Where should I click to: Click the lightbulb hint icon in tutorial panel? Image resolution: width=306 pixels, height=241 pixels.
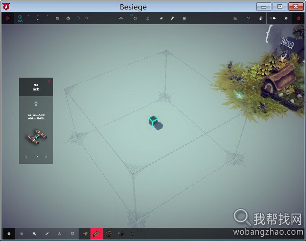click(36, 103)
